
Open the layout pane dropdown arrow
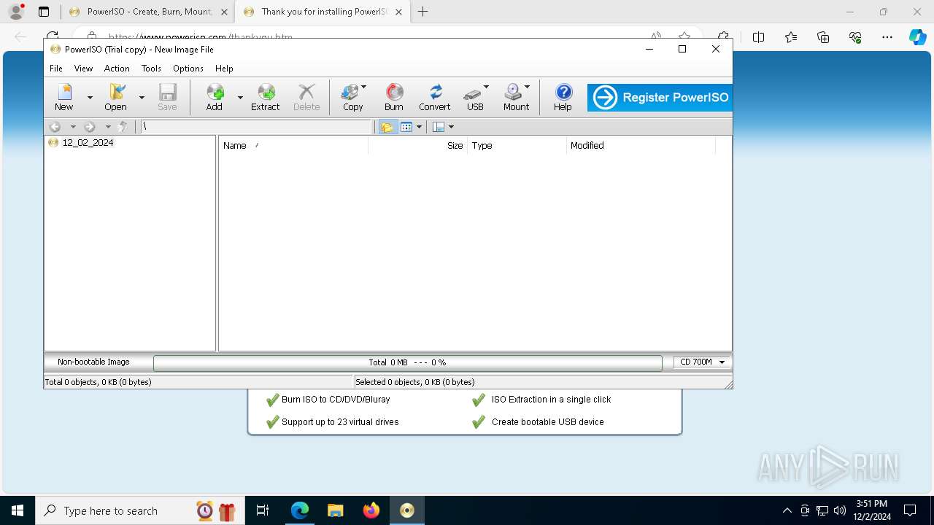(x=451, y=127)
